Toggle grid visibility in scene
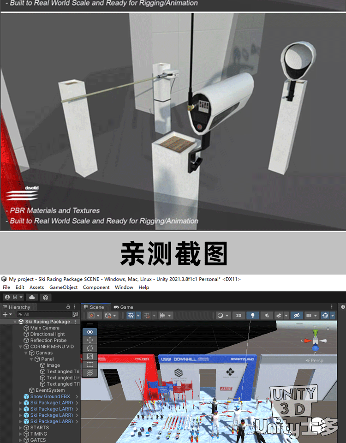The width and height of the screenshot is (346, 443). tap(131, 316)
